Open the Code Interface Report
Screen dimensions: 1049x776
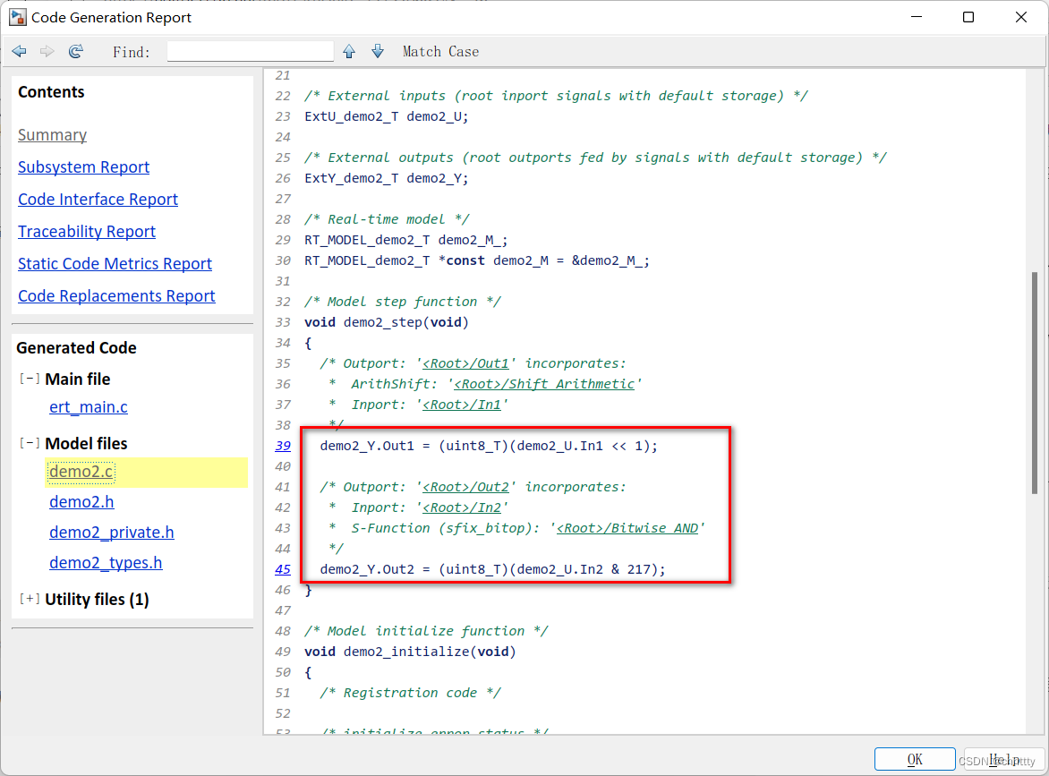[98, 200]
